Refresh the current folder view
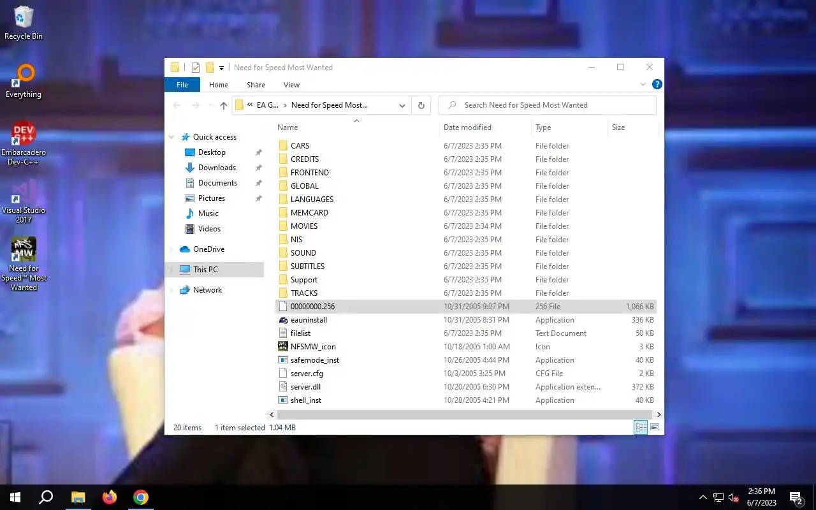 [x=421, y=105]
